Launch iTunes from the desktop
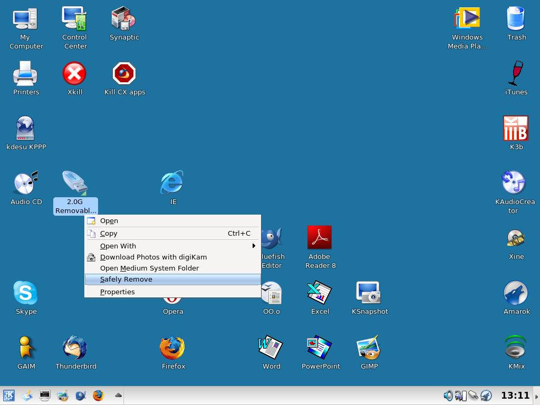The image size is (540, 405). [x=516, y=73]
